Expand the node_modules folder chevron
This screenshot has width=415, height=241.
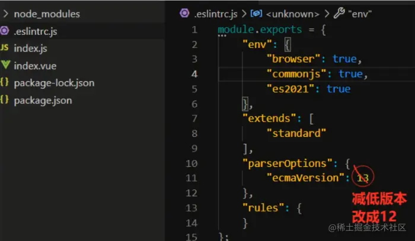pyautogui.click(x=5, y=14)
